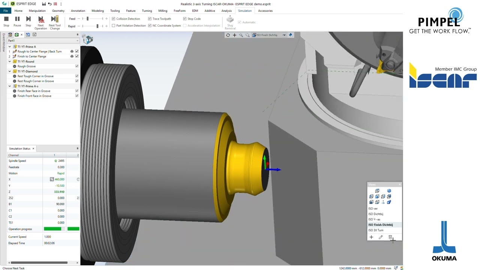Choose the solid shaded cube view icon
The height and width of the screenshot is (270, 480).
pos(389,191)
